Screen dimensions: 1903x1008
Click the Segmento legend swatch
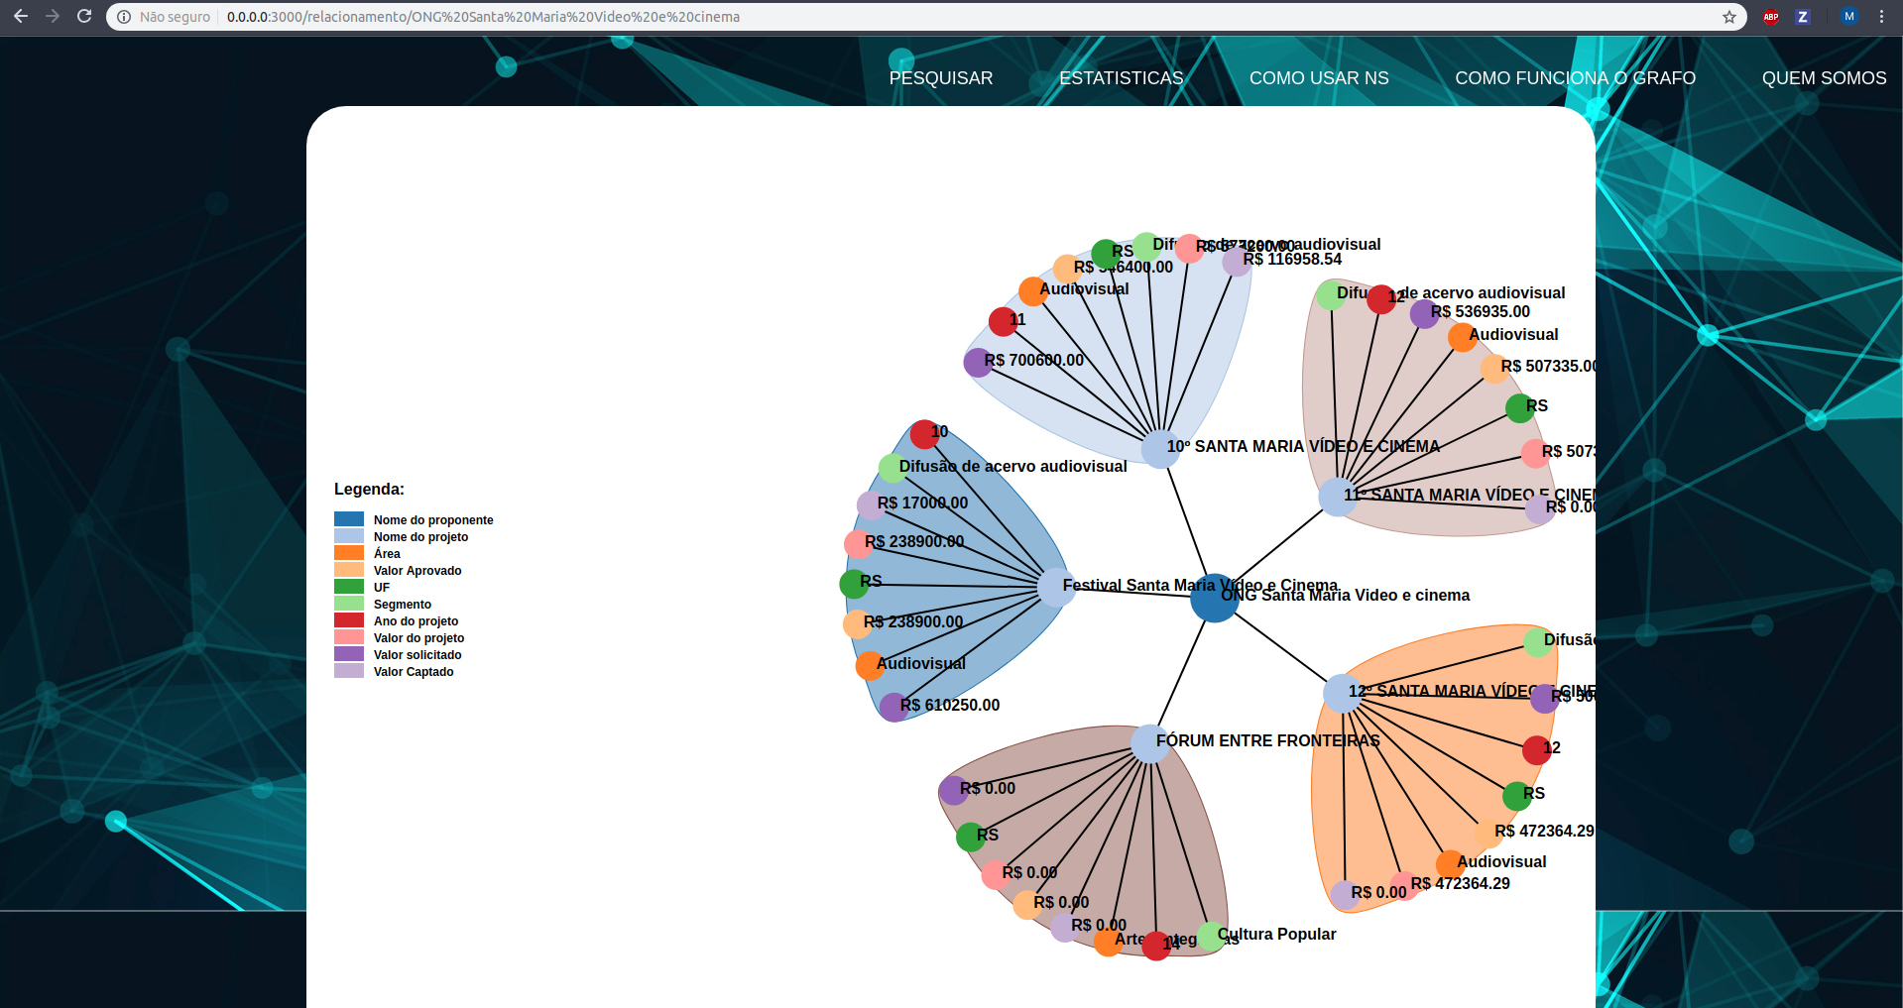(x=349, y=604)
